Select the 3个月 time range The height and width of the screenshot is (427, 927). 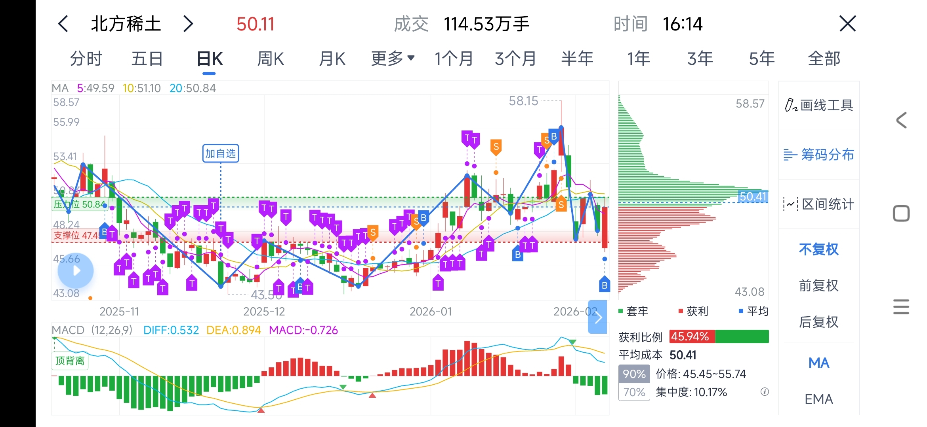515,59
